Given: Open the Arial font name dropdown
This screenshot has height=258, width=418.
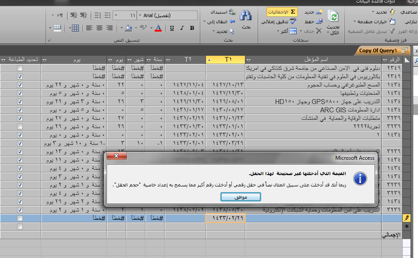Looking at the screenshot, I should pos(140,15).
